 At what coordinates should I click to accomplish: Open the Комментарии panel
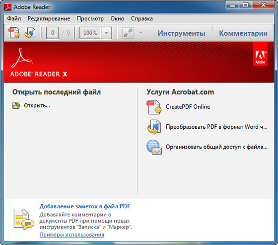tap(243, 33)
